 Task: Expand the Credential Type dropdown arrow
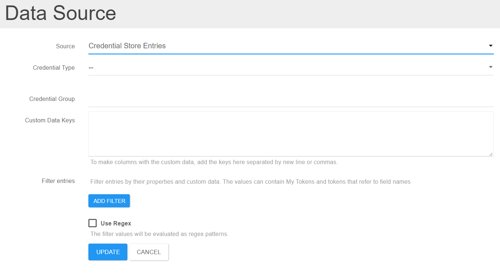[x=491, y=67]
